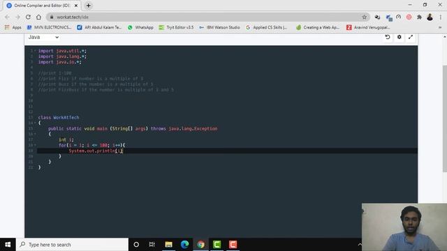Image resolution: width=447 pixels, height=251 pixels.
Task: Go back in the browser
Action: (x=7, y=17)
